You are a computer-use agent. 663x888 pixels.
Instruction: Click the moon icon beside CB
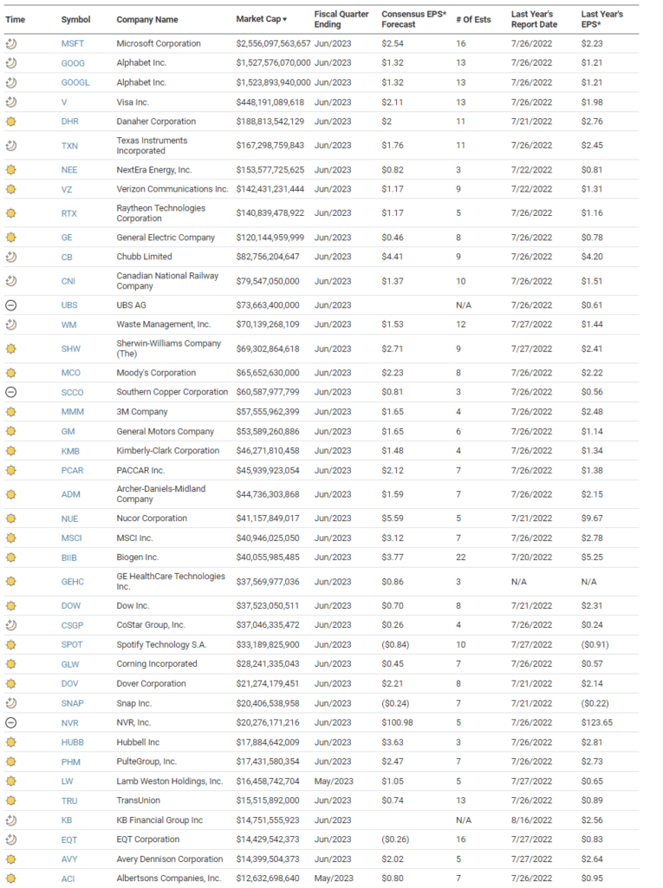point(10,257)
